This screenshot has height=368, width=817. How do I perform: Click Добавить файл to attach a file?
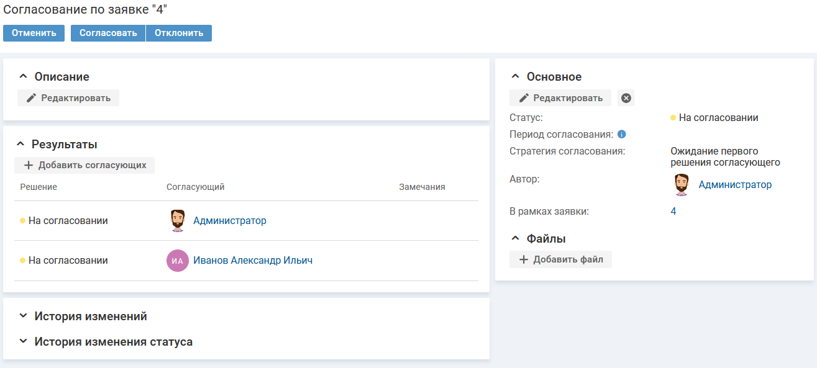pyautogui.click(x=560, y=259)
